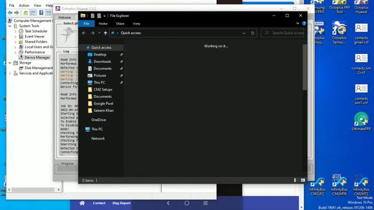This screenshot has height=210, width=374.
Task: Open contacts sim 2.vcf desktop file
Action: point(361,64)
